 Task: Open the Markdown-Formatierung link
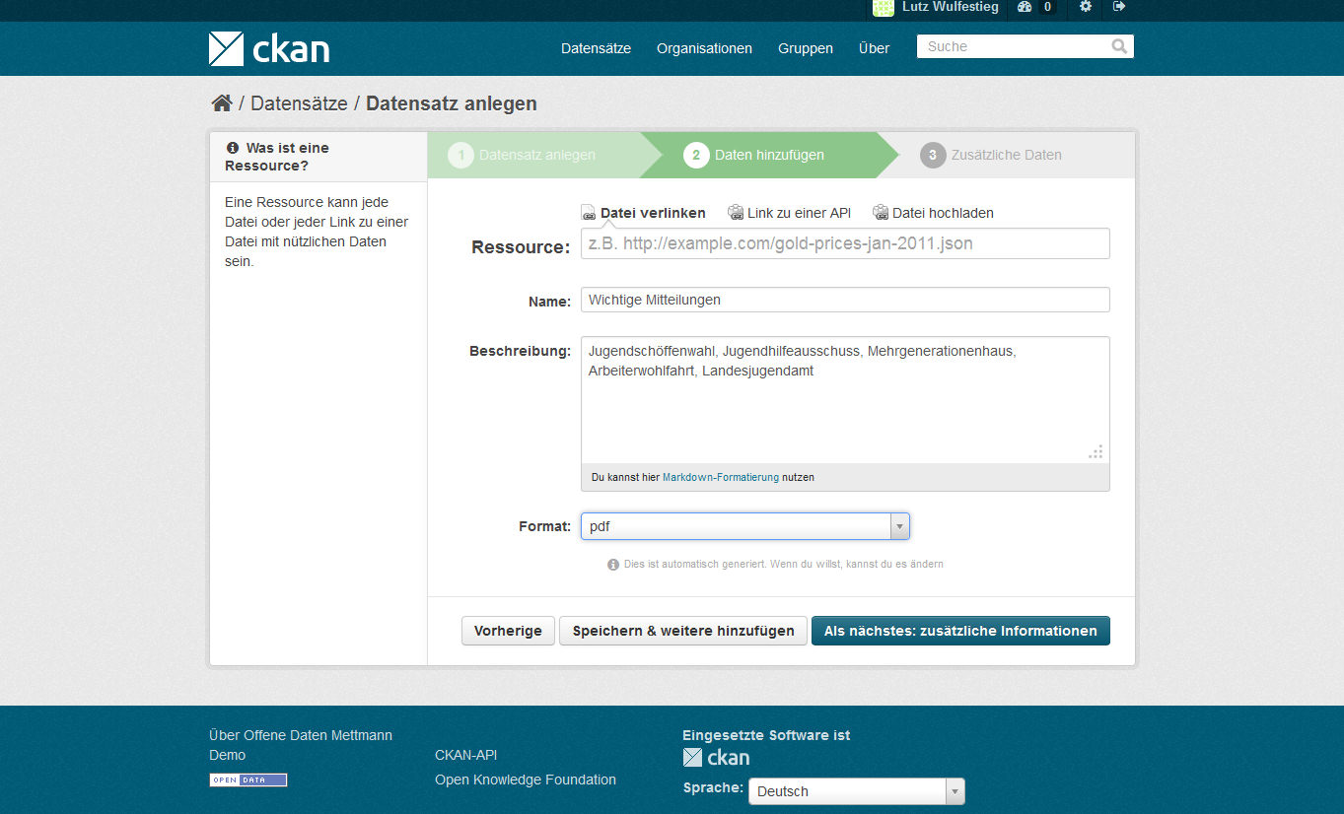point(720,477)
